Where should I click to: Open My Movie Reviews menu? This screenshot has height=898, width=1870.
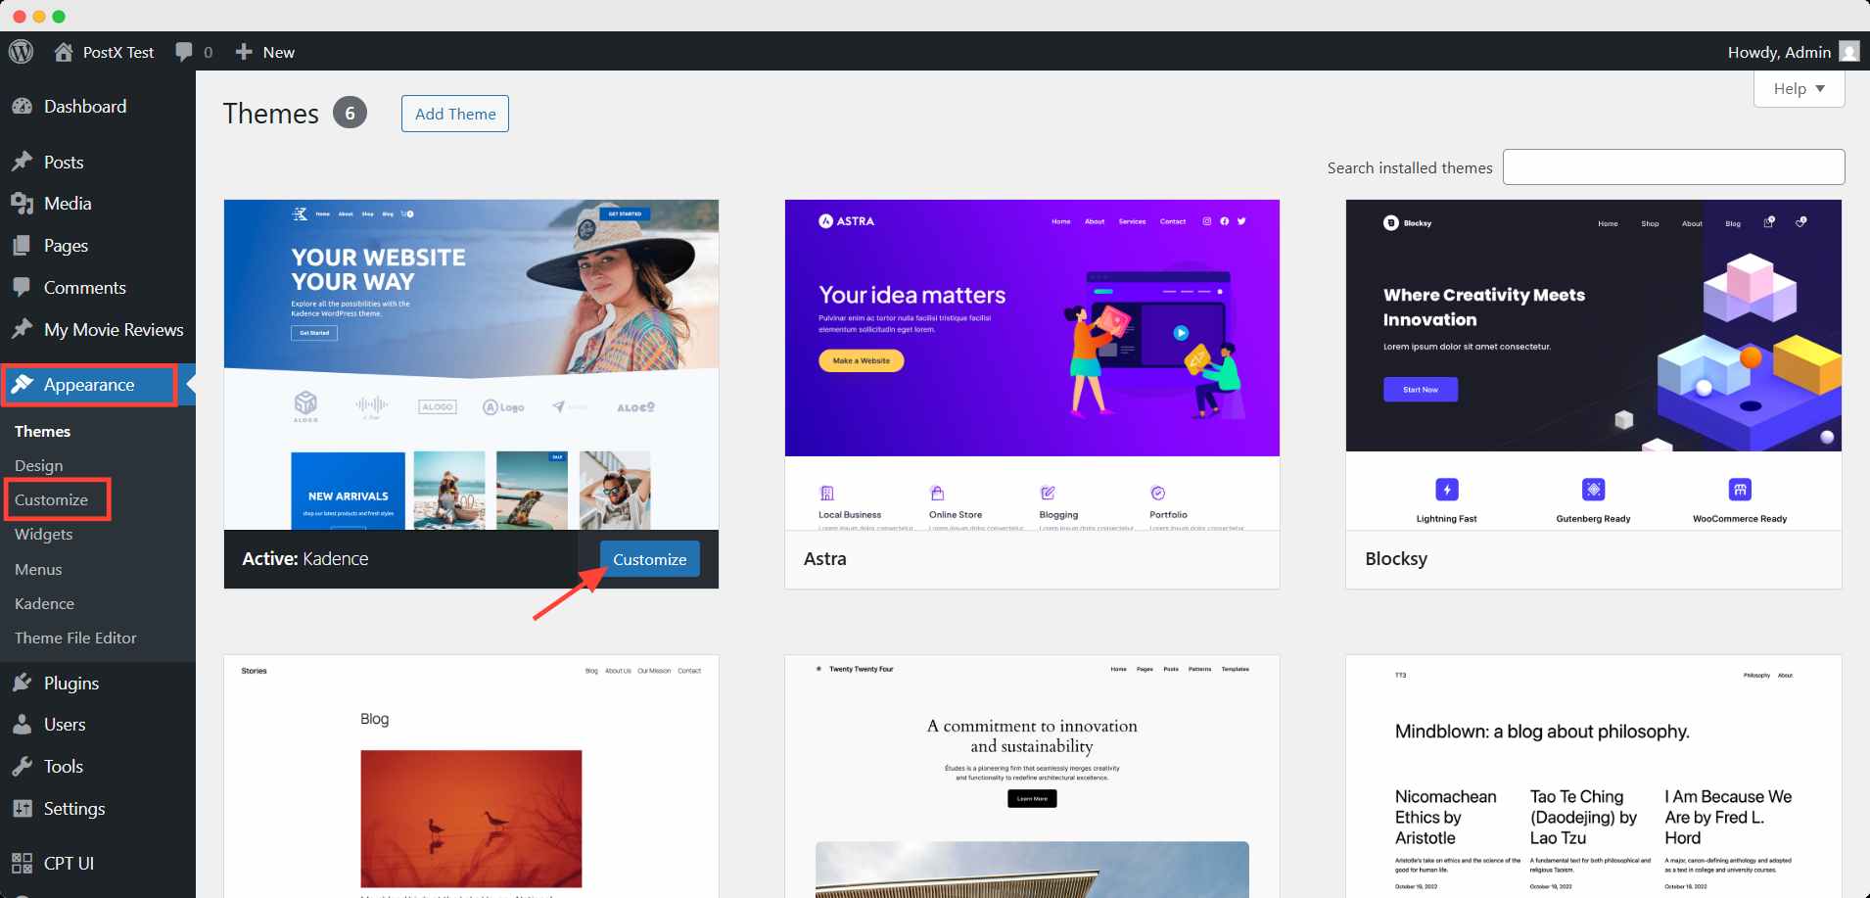coord(114,330)
